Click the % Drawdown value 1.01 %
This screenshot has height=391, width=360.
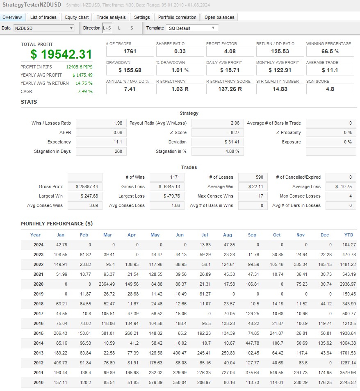(x=180, y=70)
